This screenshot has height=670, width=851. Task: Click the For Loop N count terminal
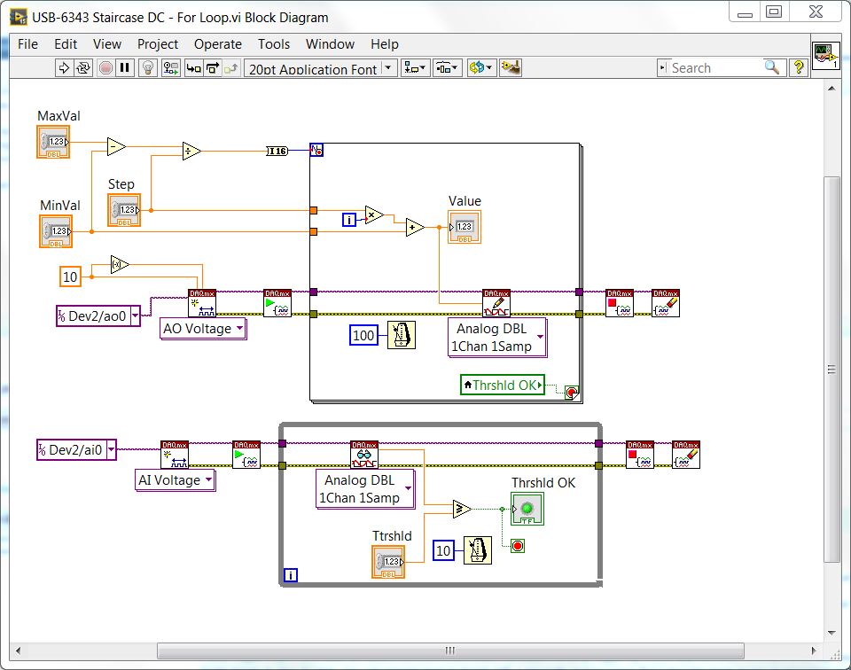tap(316, 150)
